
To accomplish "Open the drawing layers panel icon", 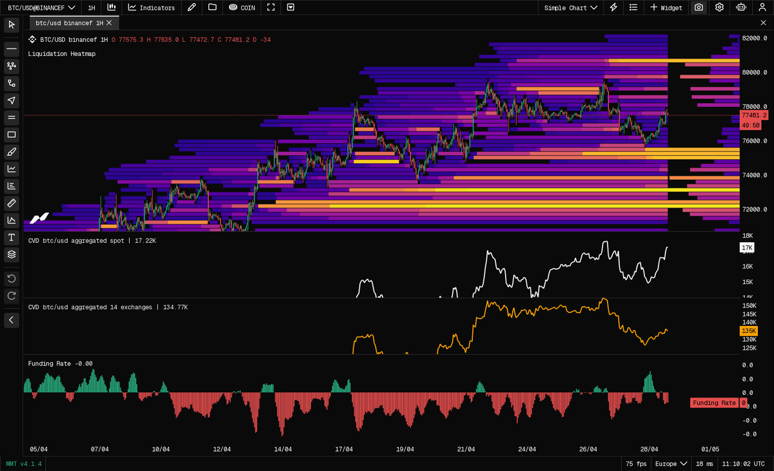I will tap(11, 255).
